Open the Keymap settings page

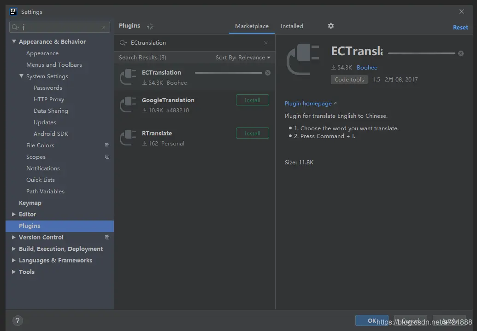pos(30,203)
